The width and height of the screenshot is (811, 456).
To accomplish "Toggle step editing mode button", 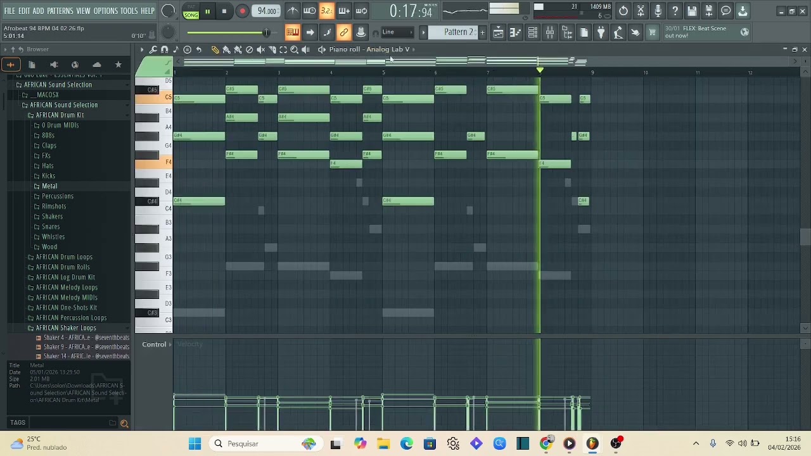I will (x=327, y=32).
